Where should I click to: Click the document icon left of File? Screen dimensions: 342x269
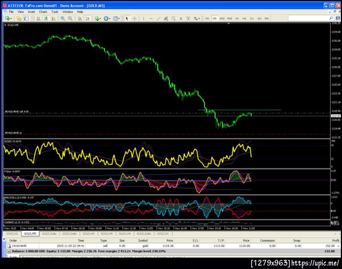click(6, 11)
